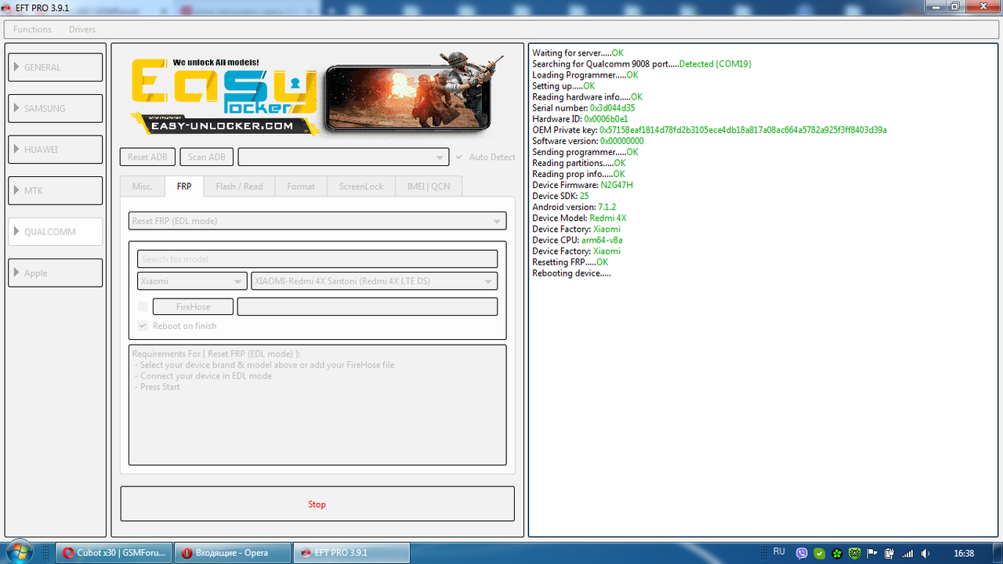Open the Functions menu
The height and width of the screenshot is (564, 1003).
pyautogui.click(x=32, y=29)
